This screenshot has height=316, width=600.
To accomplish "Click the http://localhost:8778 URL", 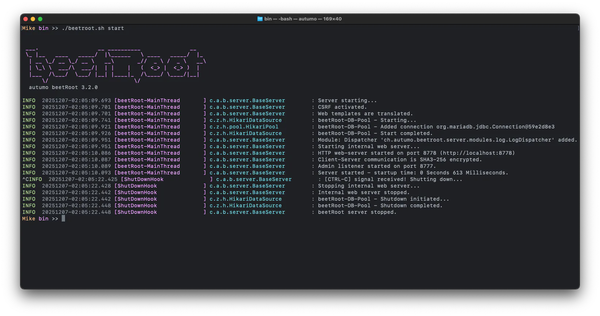I will (477, 153).
